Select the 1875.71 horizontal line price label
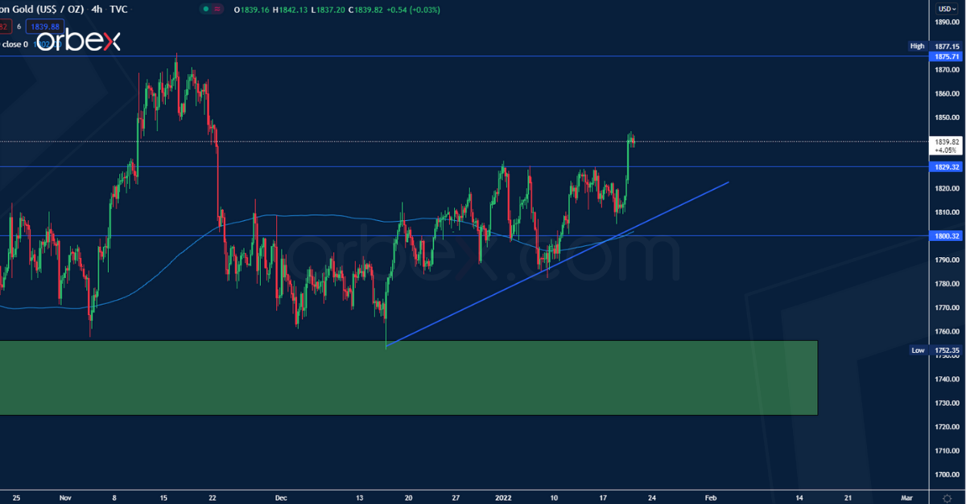The height and width of the screenshot is (504, 966). (946, 56)
